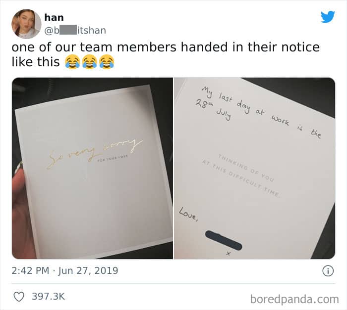Screen dimensions: 347x310
Task: Click the third laughing-crying emoji
Action: point(107,62)
